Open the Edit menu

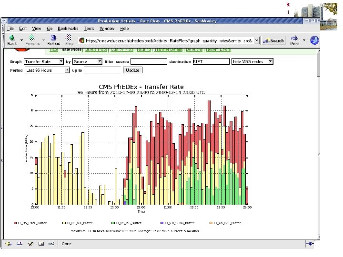pyautogui.click(x=23, y=29)
